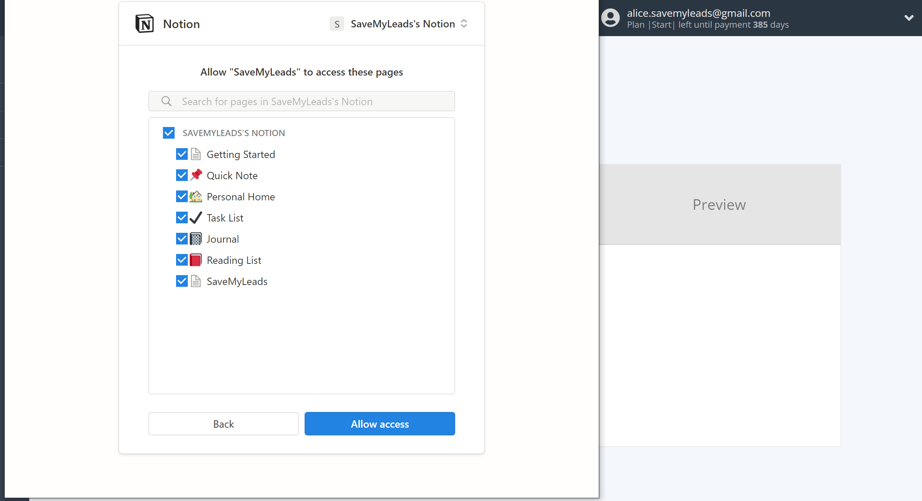Click the Personal Home page label
922x501 pixels.
coord(241,197)
